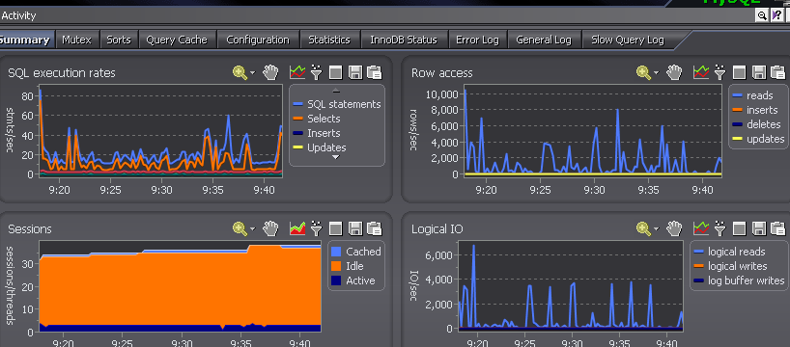Expand legend down arrow below Updates
Viewport: 790px width, 347px height.
[x=336, y=157]
